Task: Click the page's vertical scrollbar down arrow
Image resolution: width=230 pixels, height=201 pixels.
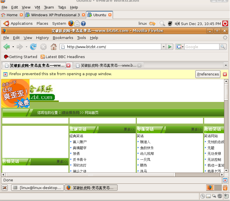Action: [x=226, y=171]
